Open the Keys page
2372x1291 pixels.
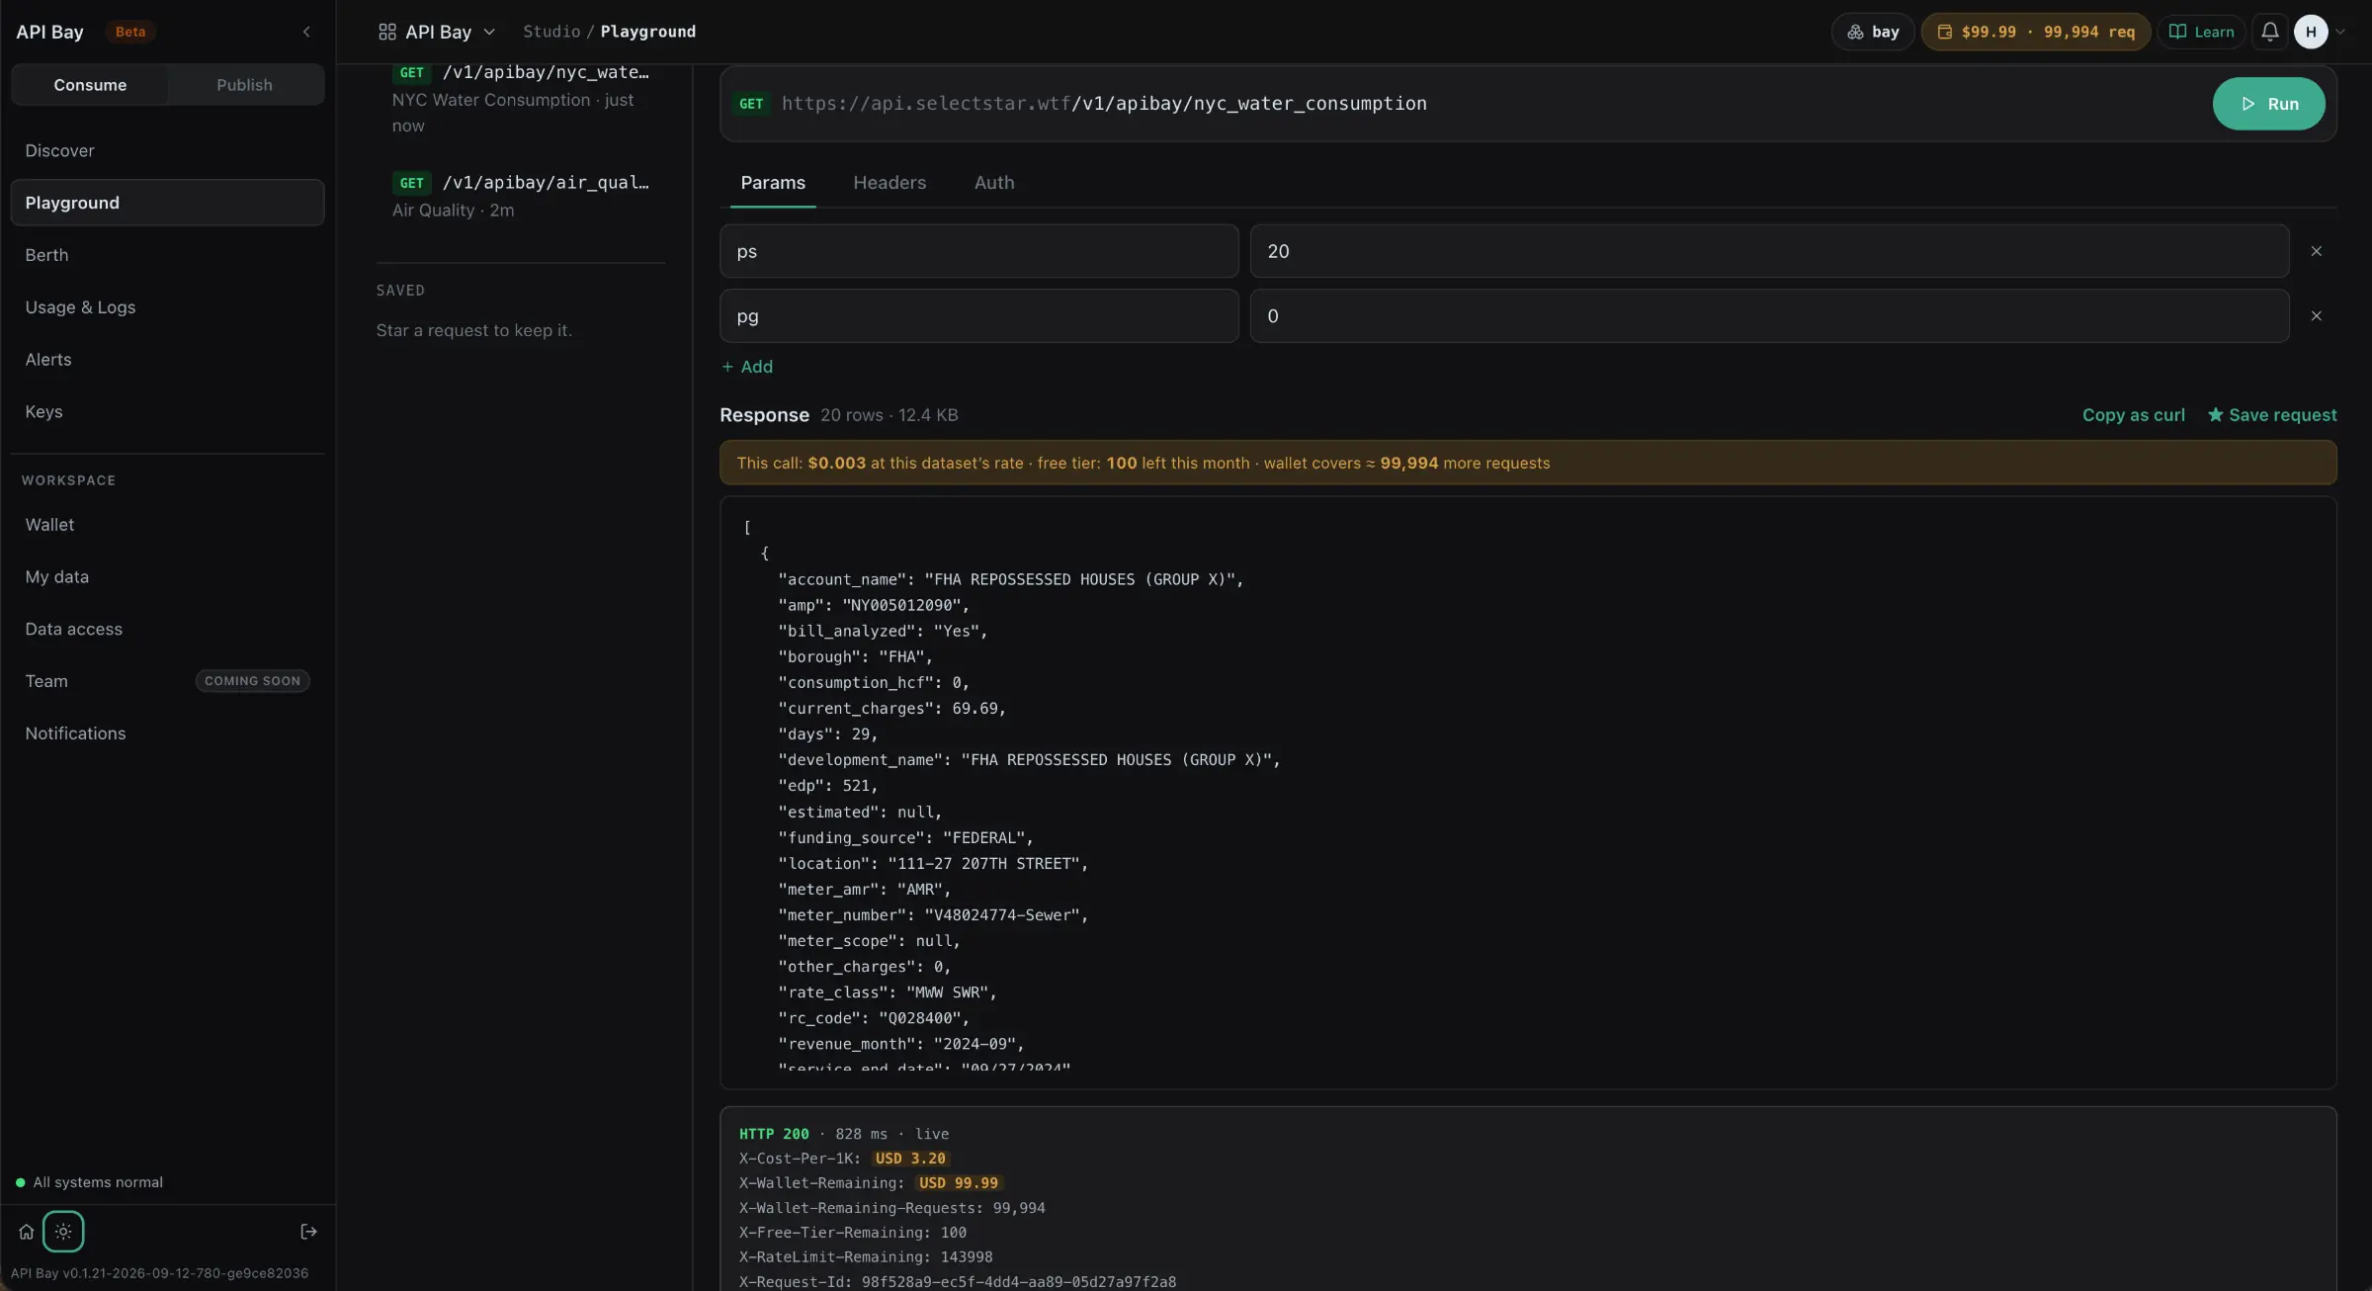pyautogui.click(x=167, y=412)
